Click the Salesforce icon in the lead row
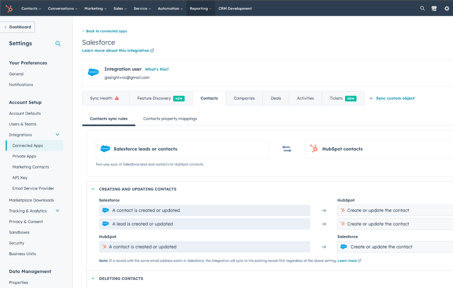The image size is (453, 288). click(x=105, y=224)
